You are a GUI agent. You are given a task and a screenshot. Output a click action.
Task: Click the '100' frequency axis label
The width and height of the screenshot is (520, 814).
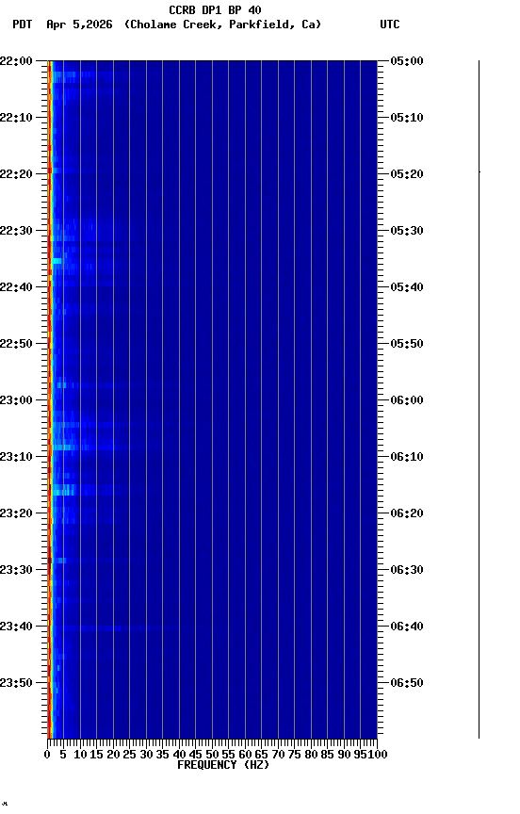[x=378, y=756]
